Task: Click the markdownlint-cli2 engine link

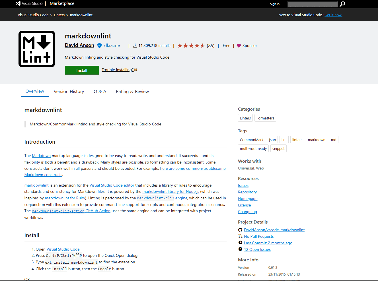Action: click(x=162, y=198)
